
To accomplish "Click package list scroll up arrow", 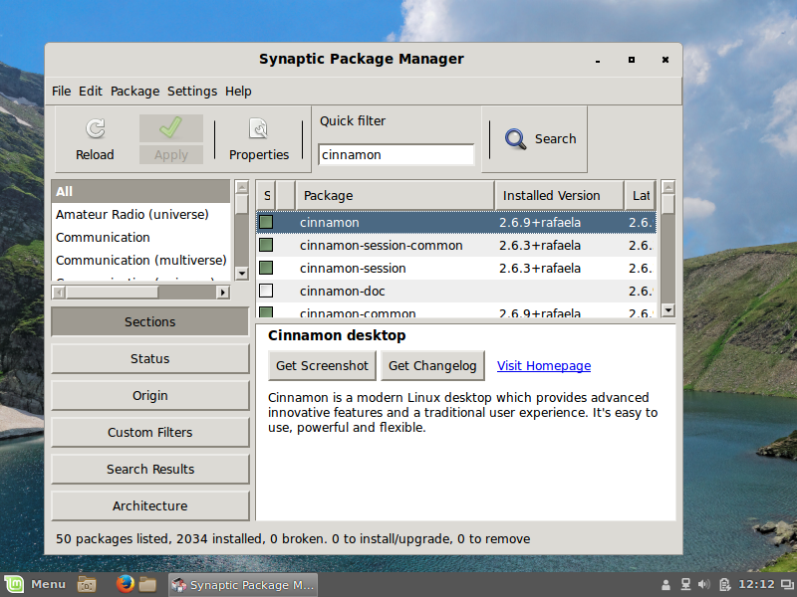I will pos(668,187).
